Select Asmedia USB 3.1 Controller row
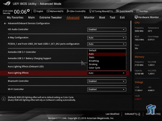 [x=22, y=52]
